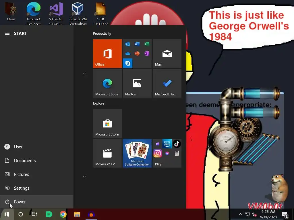Open PowerPoint icon in Office apps tile
The image size is (294, 220).
pos(137,54)
